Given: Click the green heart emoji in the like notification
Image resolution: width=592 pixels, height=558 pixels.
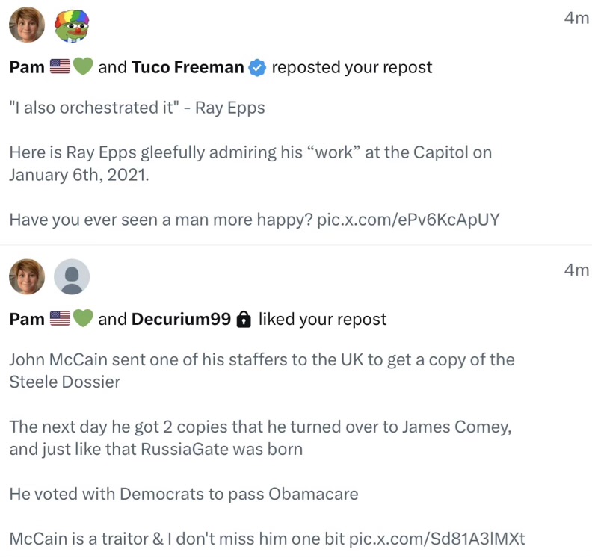Looking at the screenshot, I should tap(83, 320).
